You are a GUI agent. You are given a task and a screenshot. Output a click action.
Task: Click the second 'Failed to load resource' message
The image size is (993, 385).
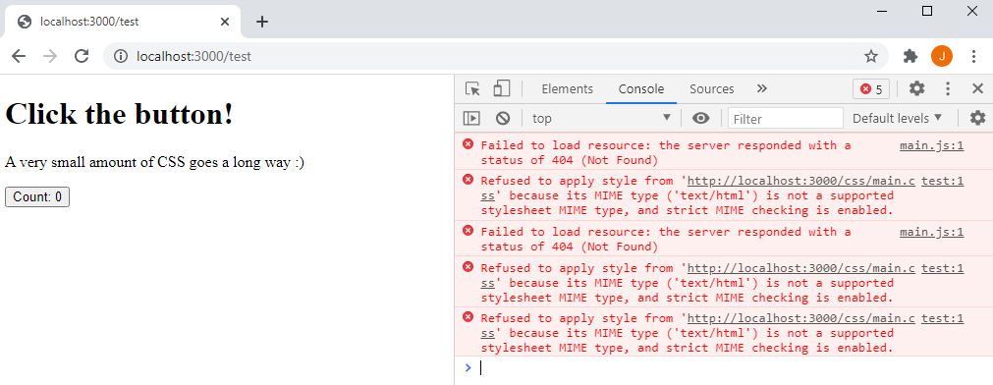tap(666, 240)
